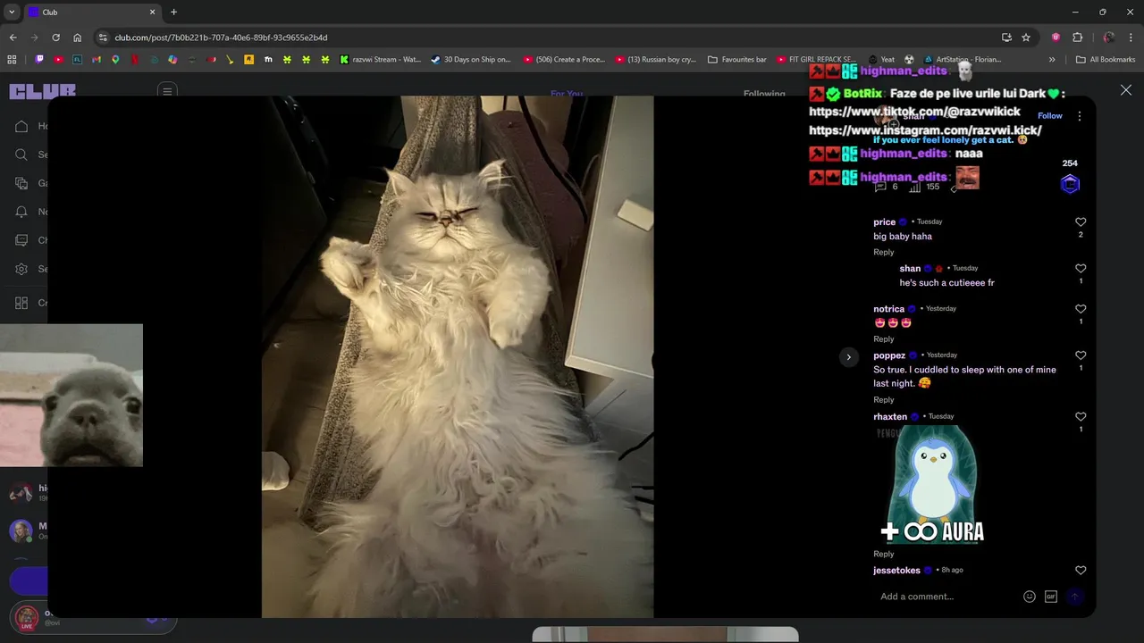Click the Add a comment field
The image size is (1144, 643).
tap(947, 597)
